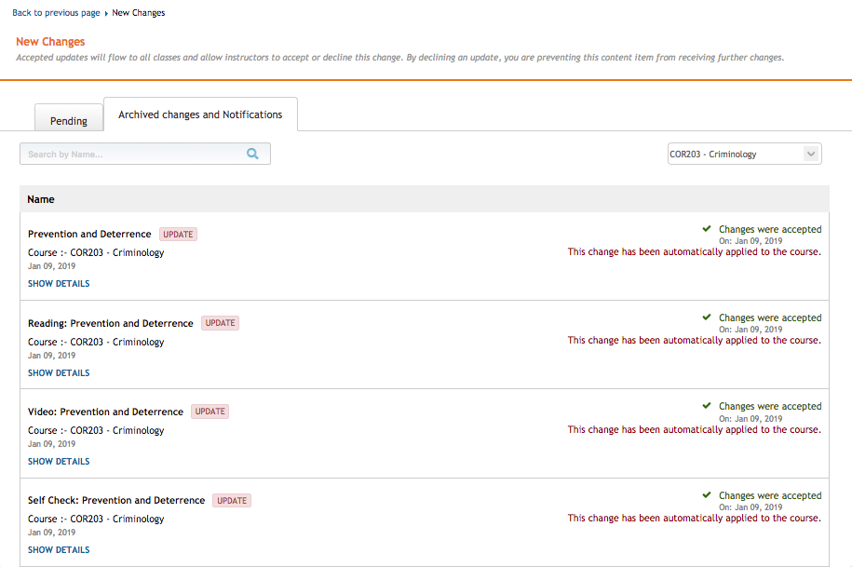The width and height of the screenshot is (852, 567).
Task: Click the Name column header
Action: coord(41,199)
